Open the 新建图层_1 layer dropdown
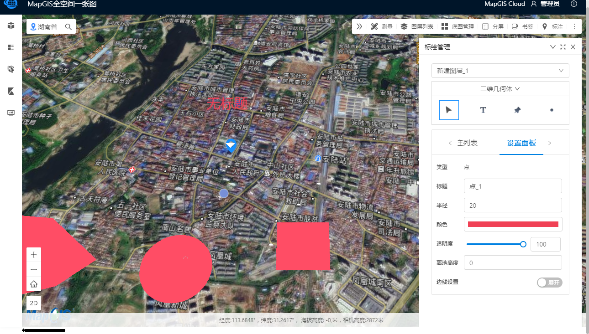This screenshot has height=334, width=589. pyautogui.click(x=500, y=71)
